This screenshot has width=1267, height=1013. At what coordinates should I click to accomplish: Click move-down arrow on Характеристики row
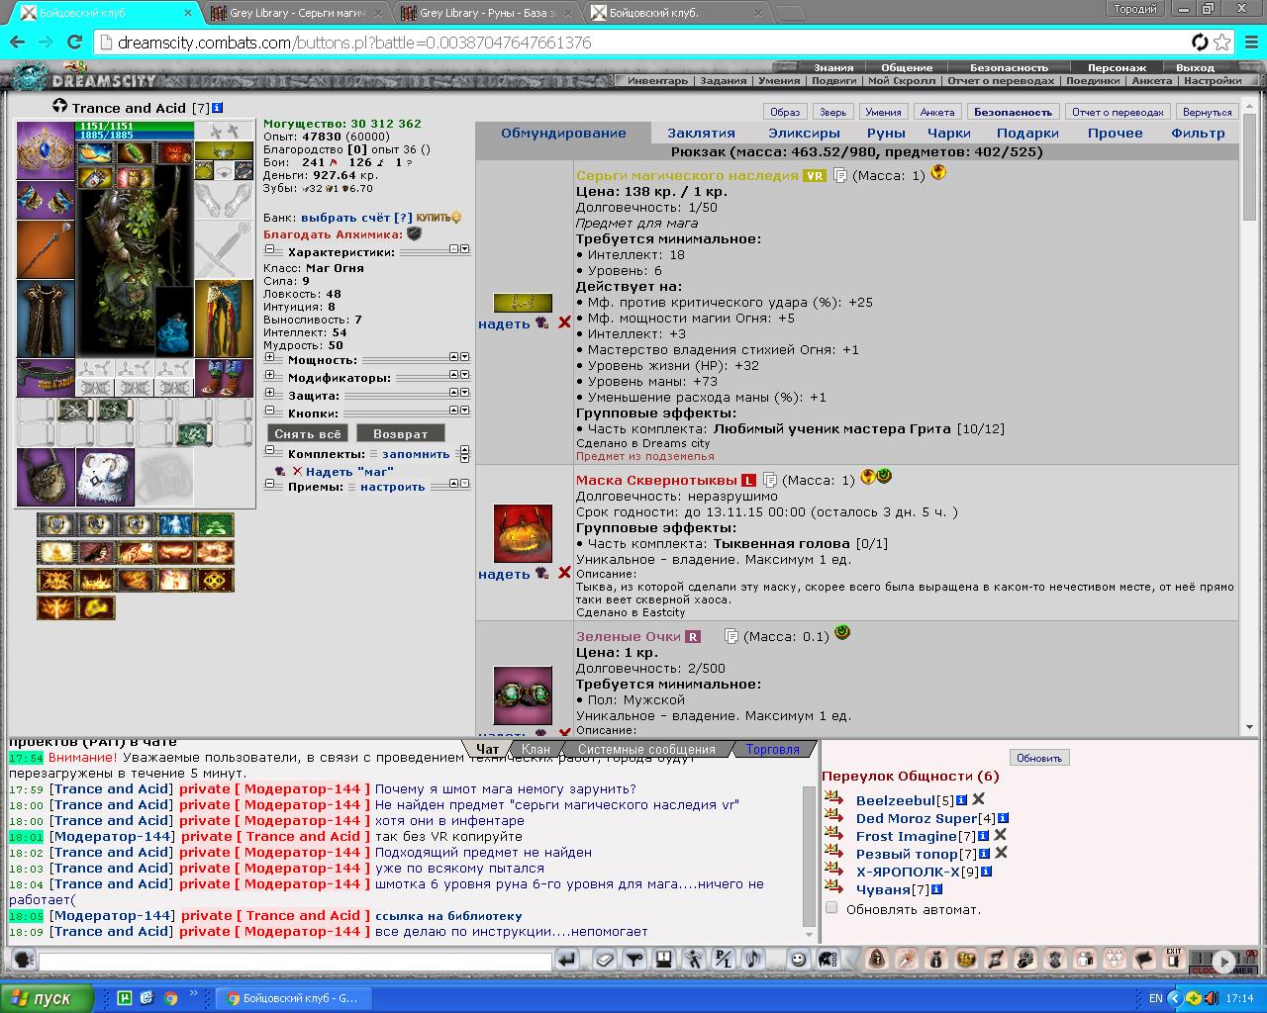(464, 249)
